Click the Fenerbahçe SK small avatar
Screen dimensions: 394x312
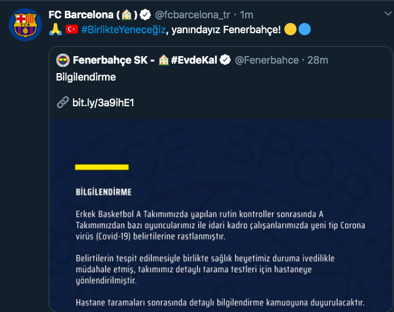coord(63,60)
